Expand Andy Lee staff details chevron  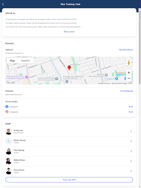click(131, 131)
